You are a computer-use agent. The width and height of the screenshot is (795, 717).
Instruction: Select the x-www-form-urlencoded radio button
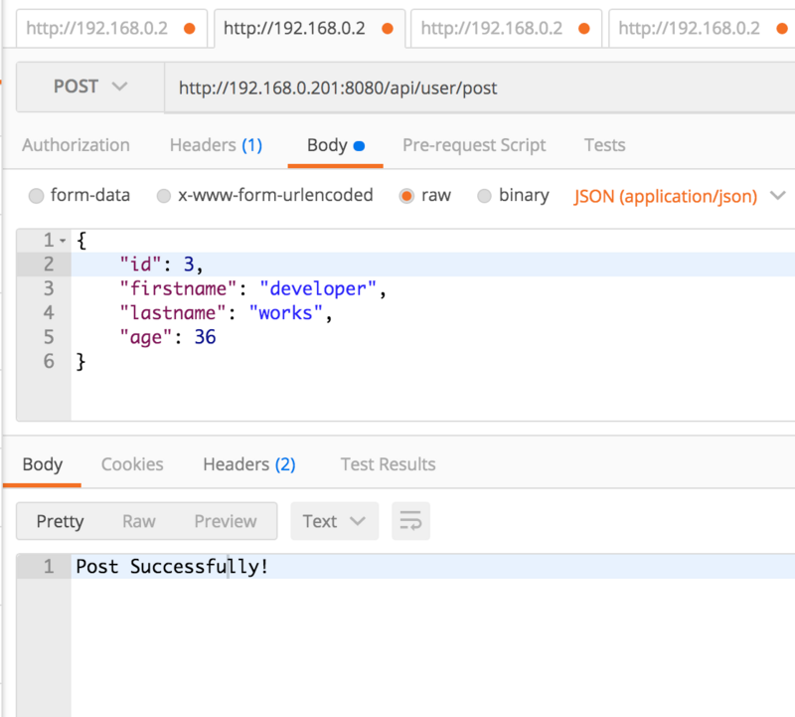[x=163, y=196]
